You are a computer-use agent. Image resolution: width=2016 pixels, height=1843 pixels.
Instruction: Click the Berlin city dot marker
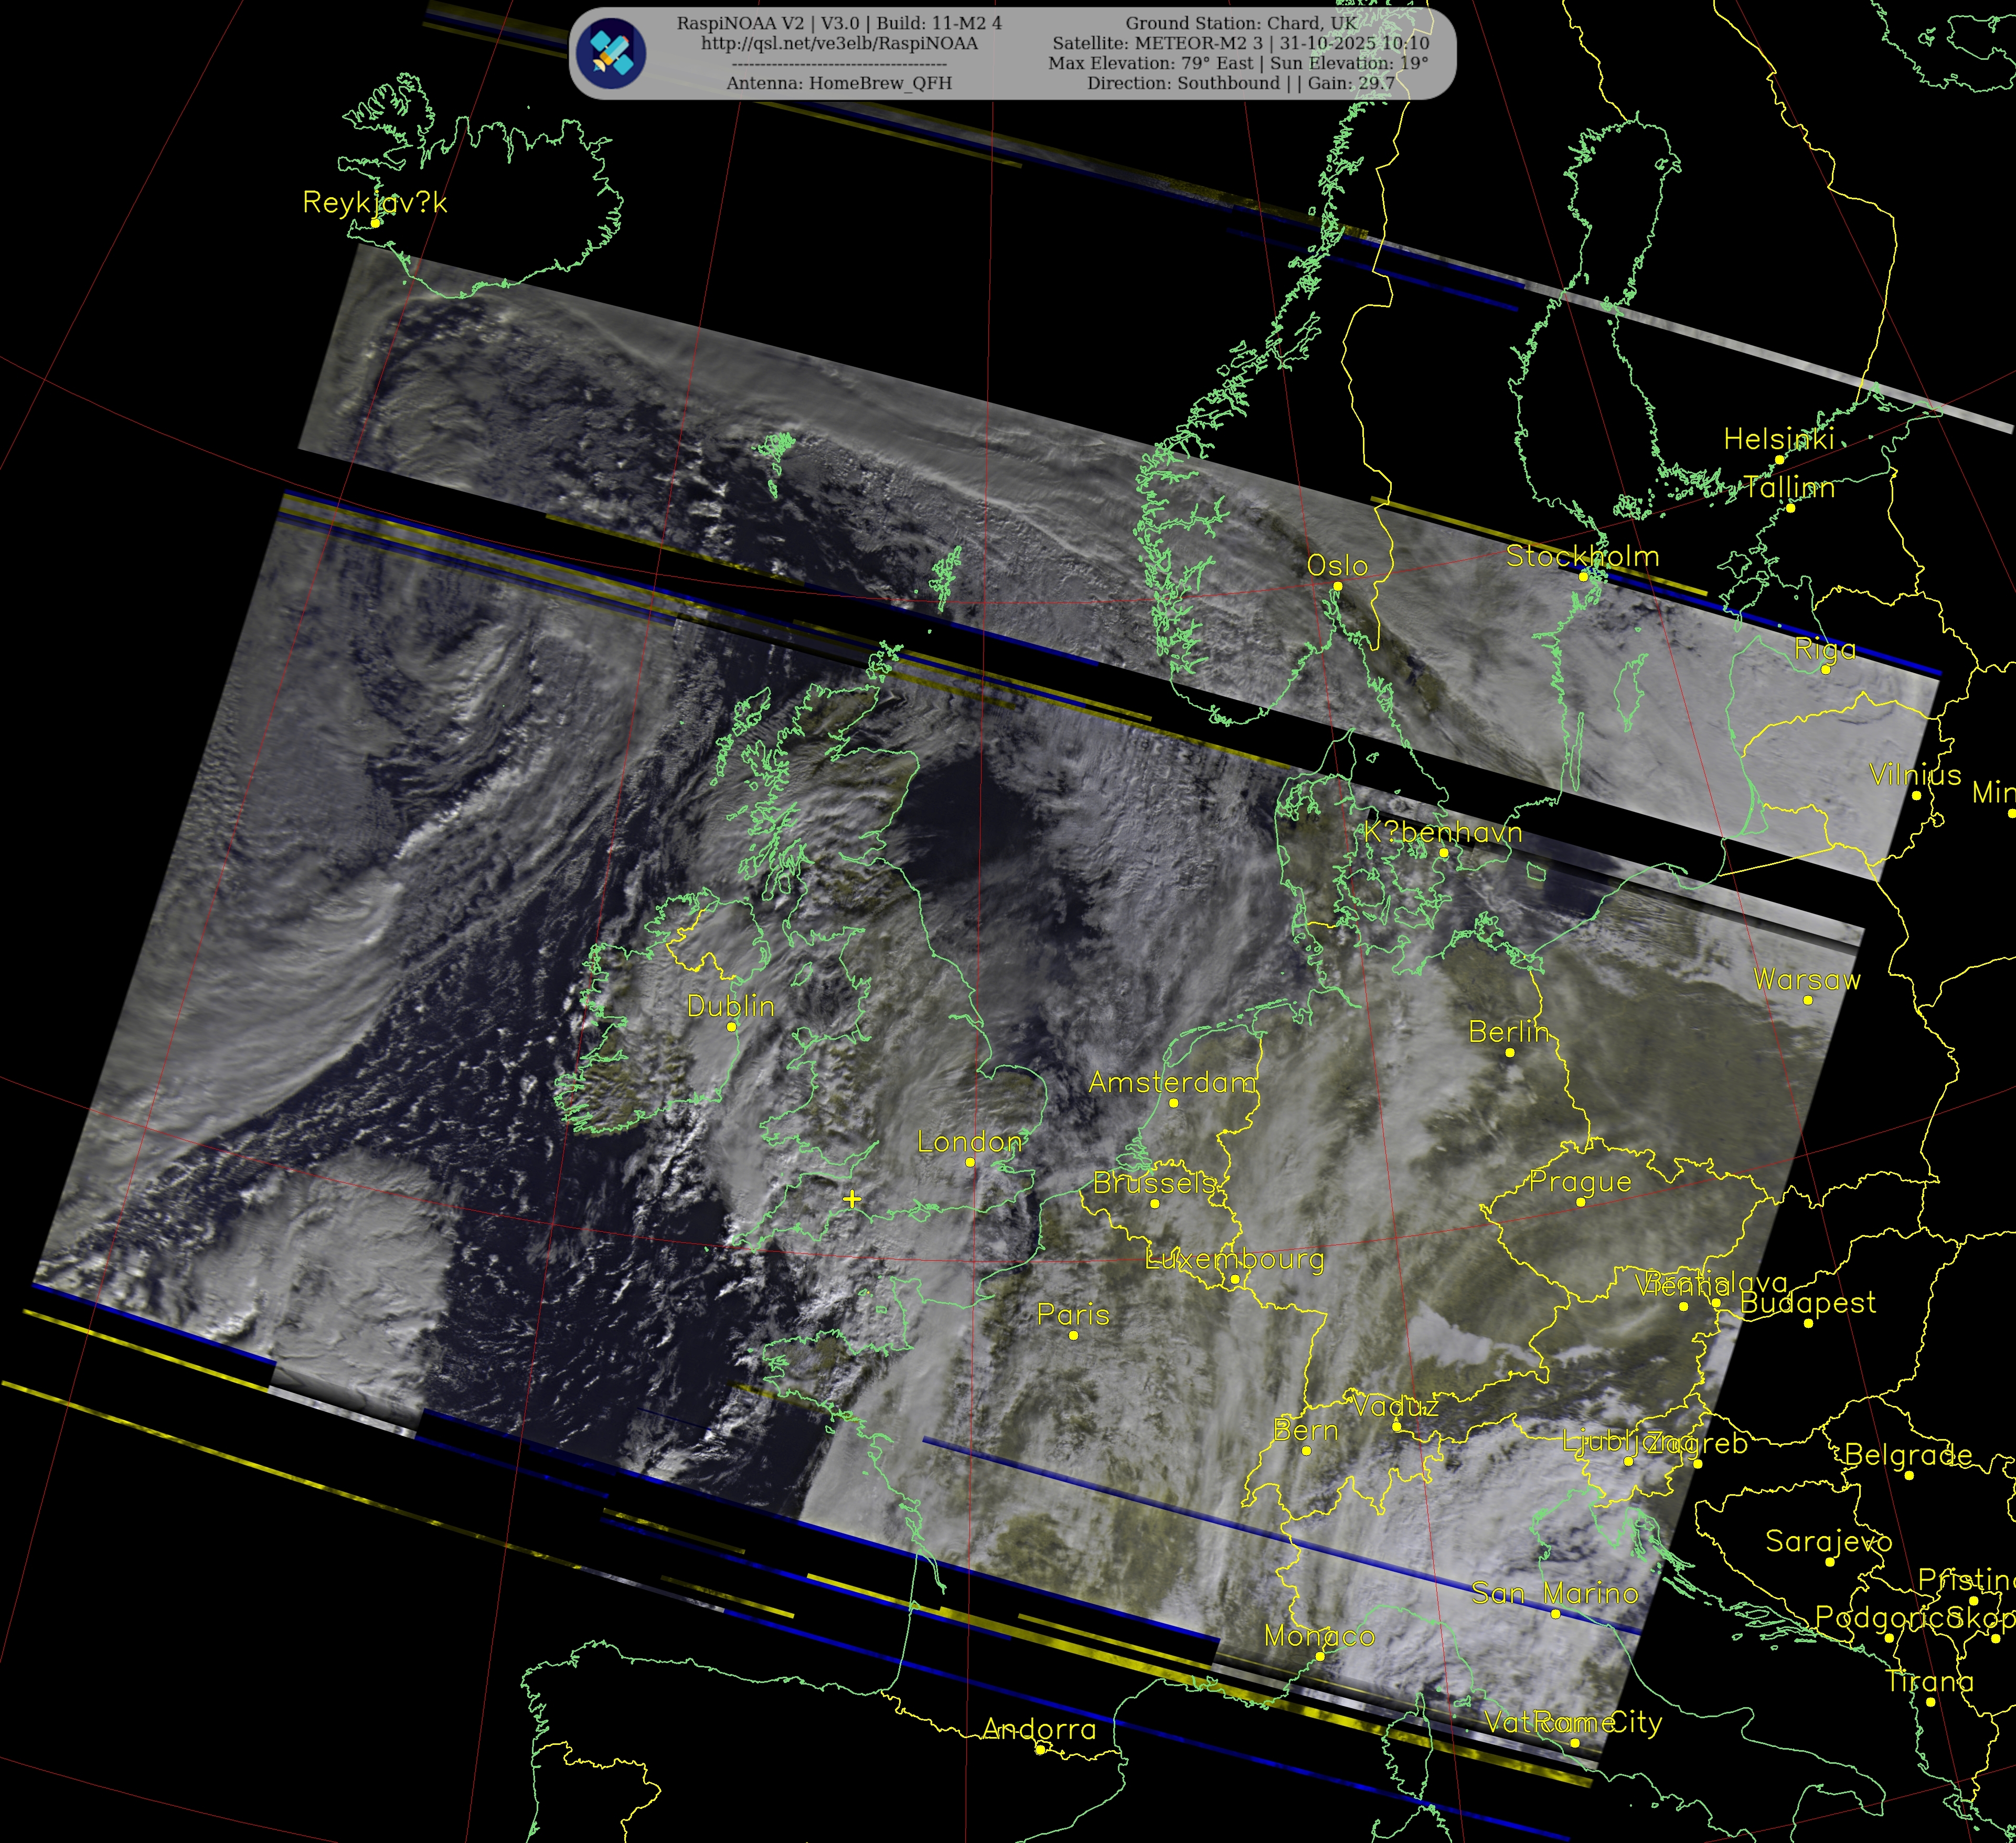[1510, 1052]
